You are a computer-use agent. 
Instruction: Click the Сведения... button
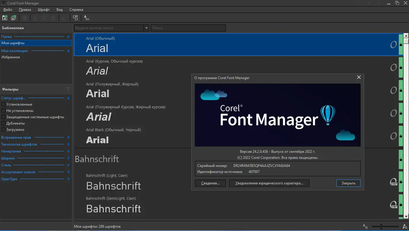click(210, 183)
